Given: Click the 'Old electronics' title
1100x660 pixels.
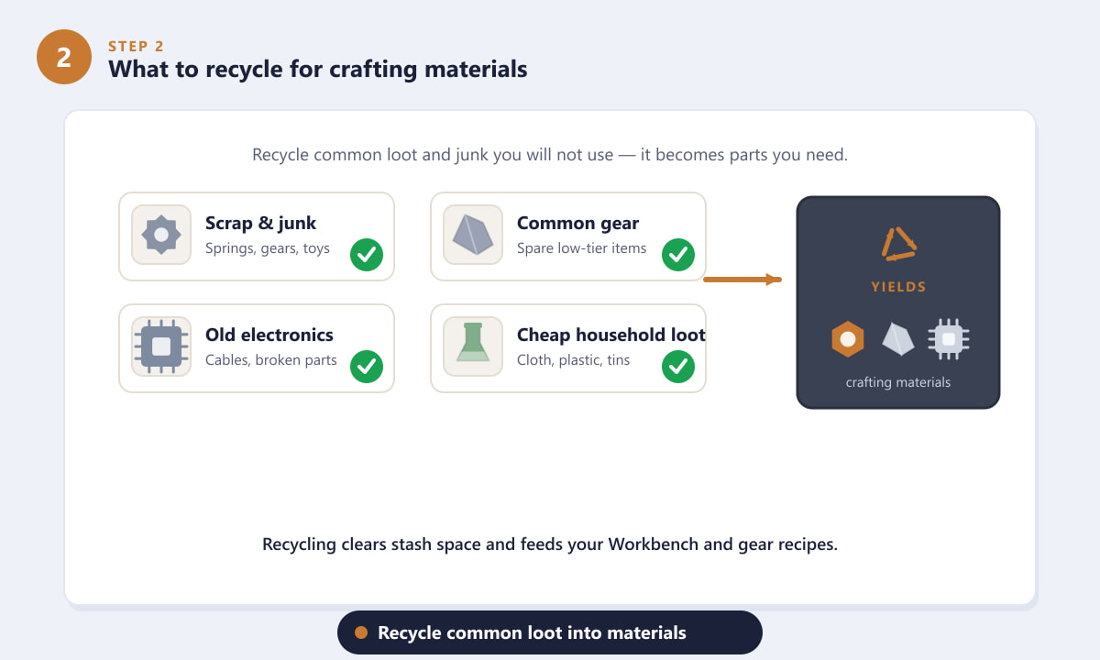Looking at the screenshot, I should pos(269,335).
